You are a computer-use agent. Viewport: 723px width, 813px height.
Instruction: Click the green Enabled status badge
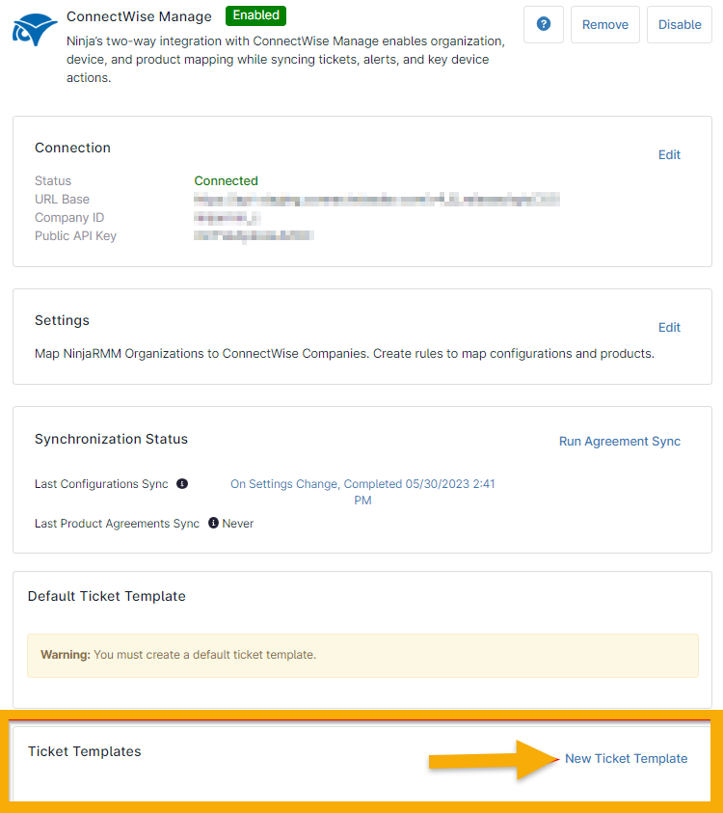pyautogui.click(x=255, y=15)
